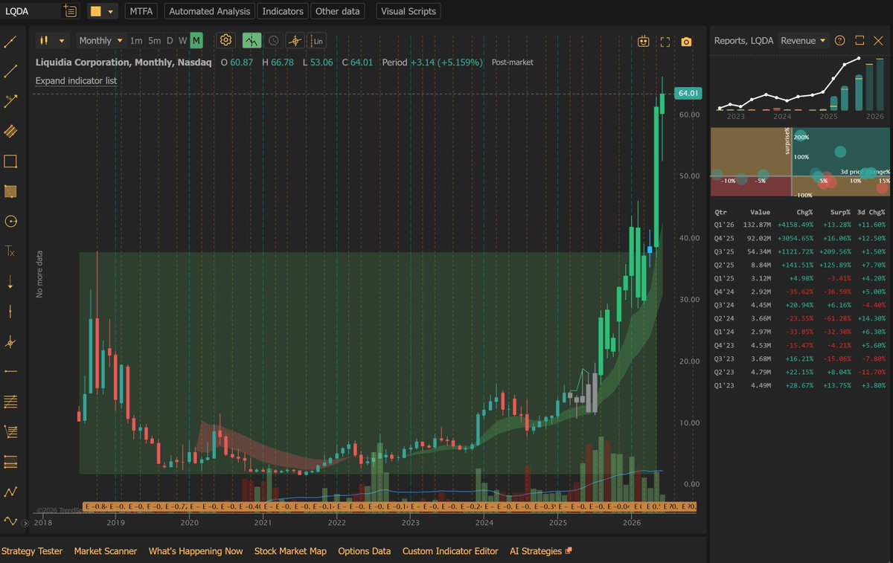Open help for the Reports panel

click(840, 41)
